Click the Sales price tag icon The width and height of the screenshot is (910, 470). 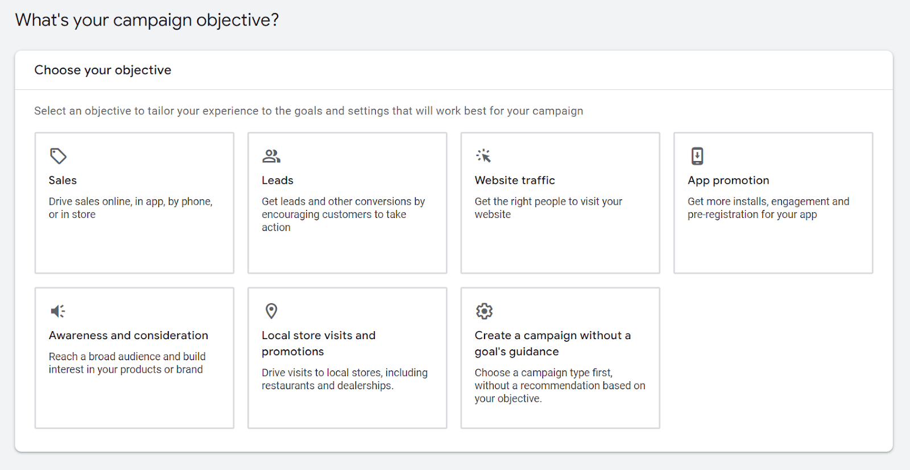pyautogui.click(x=57, y=155)
